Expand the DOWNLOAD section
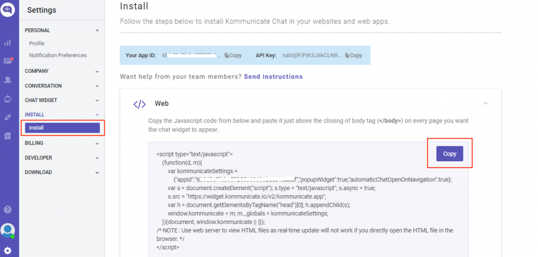 click(x=97, y=173)
